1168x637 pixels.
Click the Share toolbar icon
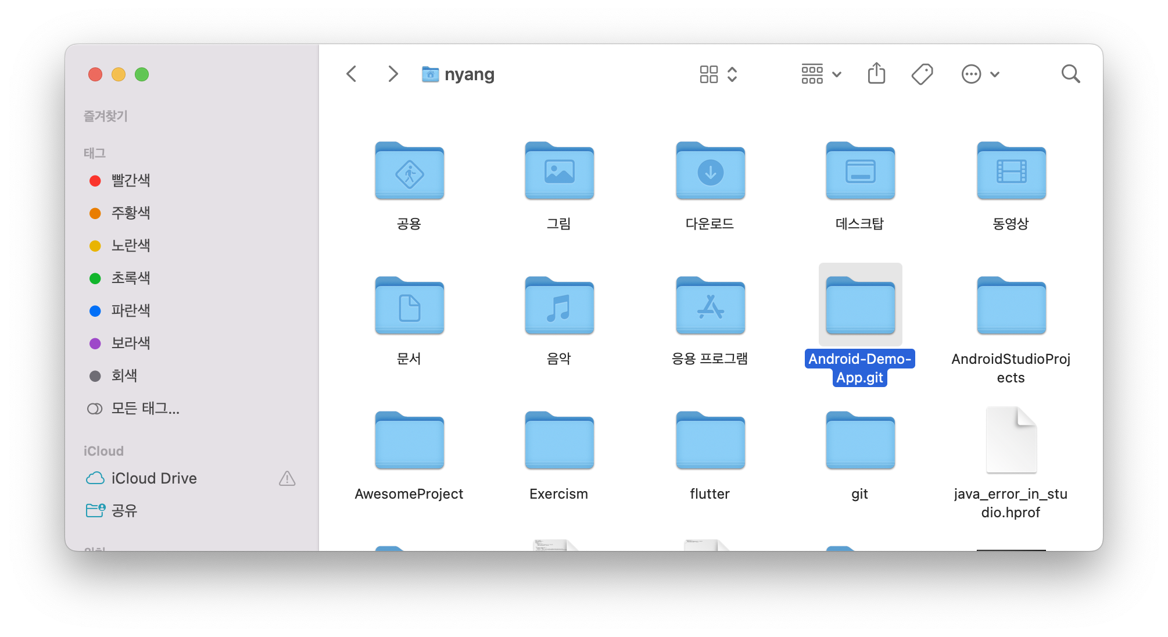click(x=876, y=74)
